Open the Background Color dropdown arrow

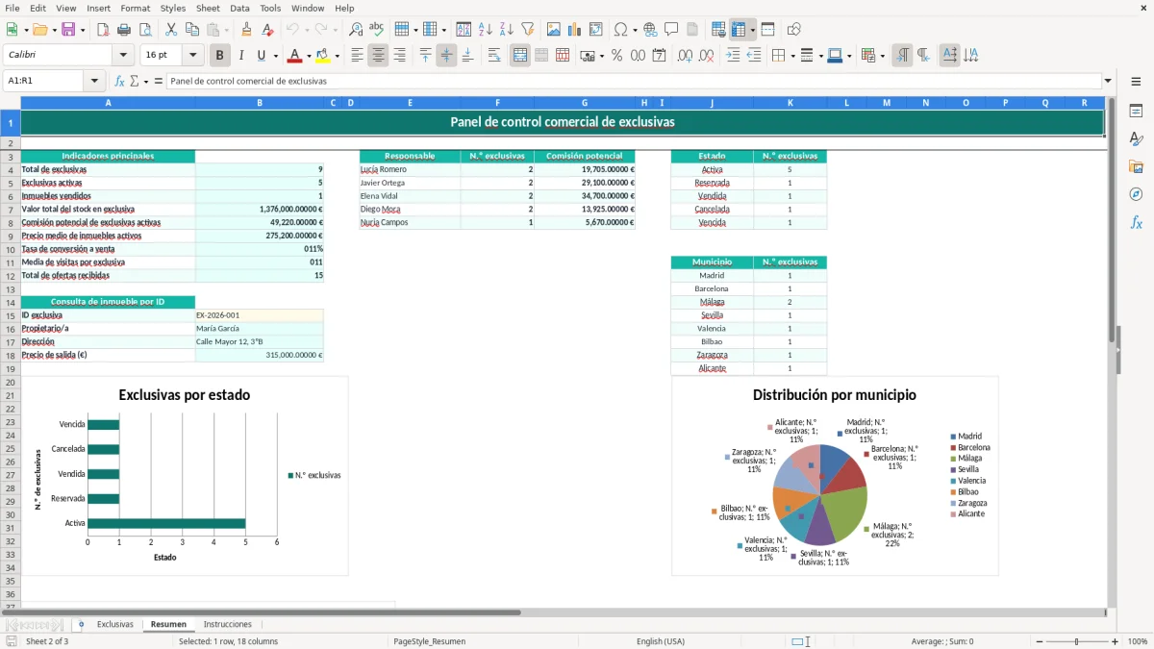pyautogui.click(x=337, y=56)
